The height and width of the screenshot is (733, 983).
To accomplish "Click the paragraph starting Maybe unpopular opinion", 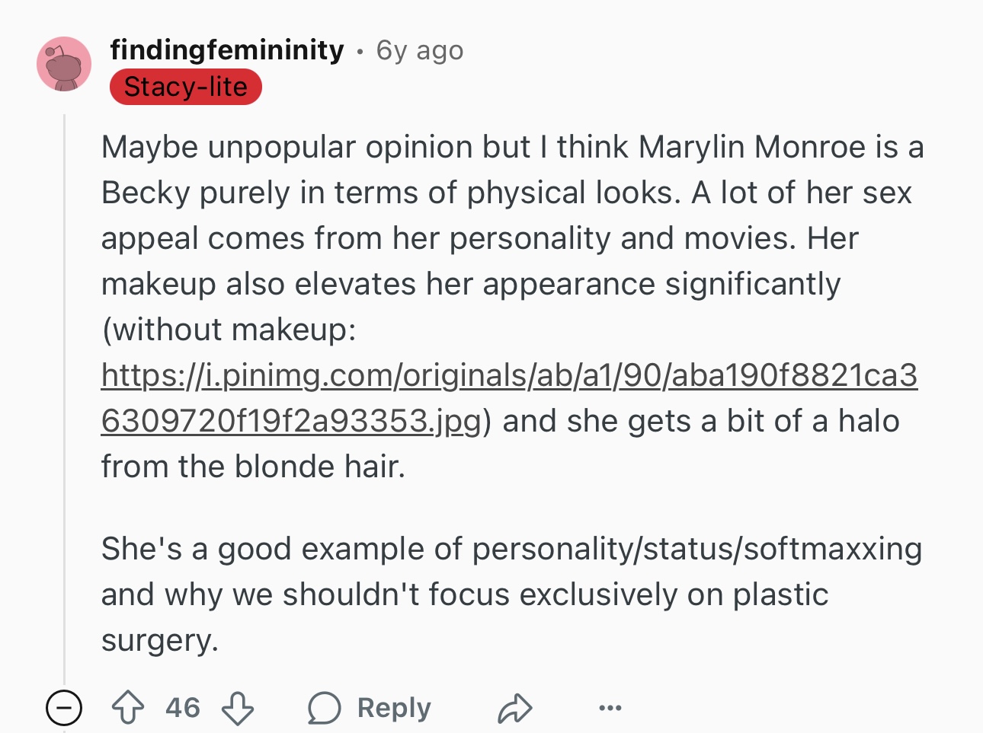I will tap(512, 307).
